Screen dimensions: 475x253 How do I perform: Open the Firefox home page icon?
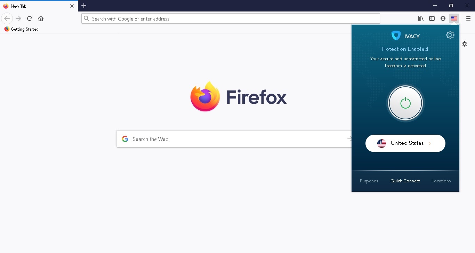click(x=41, y=18)
